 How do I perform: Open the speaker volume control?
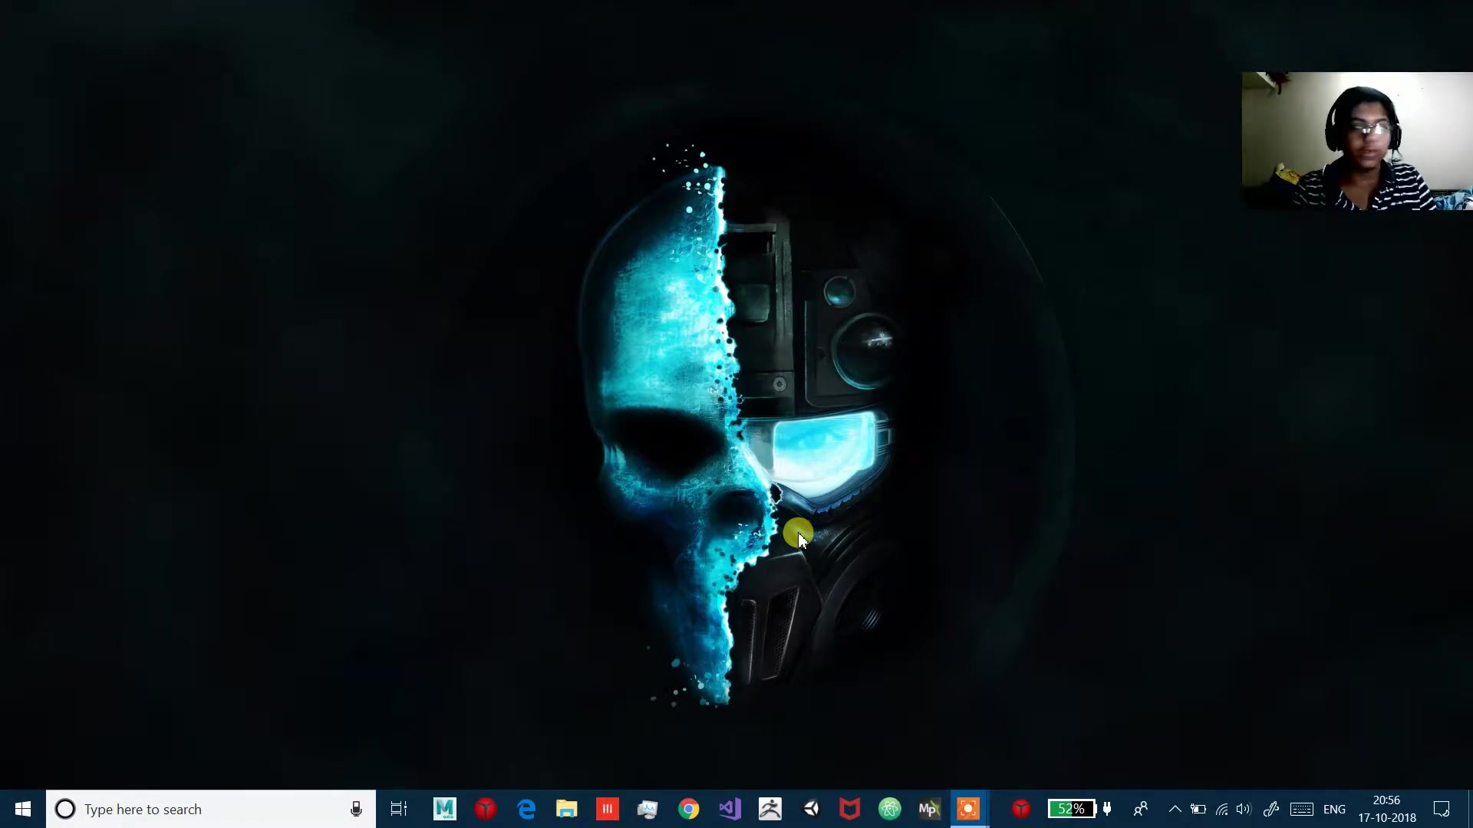click(1244, 809)
